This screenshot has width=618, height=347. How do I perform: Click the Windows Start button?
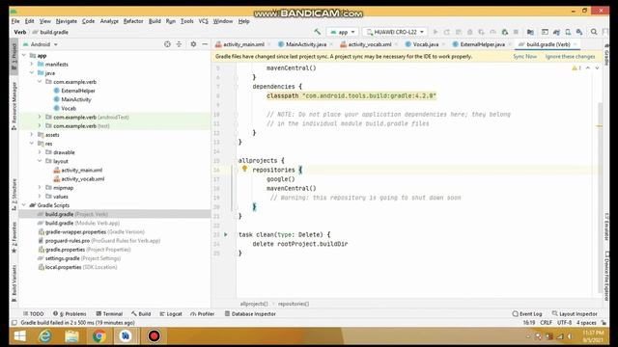[19, 336]
